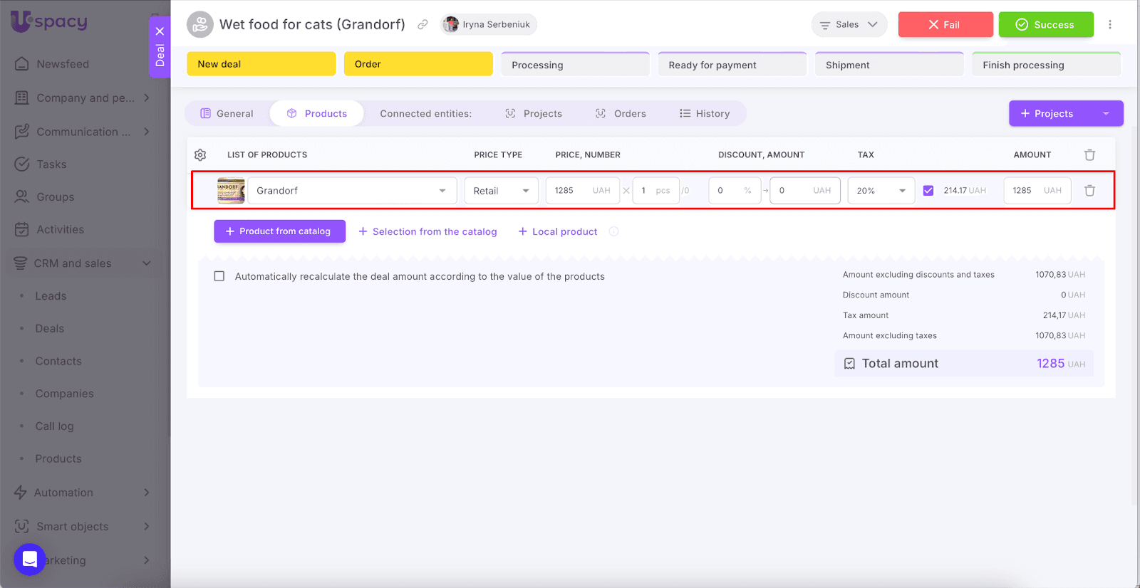Delete the Grandorf product row with trash icon

(1089, 191)
